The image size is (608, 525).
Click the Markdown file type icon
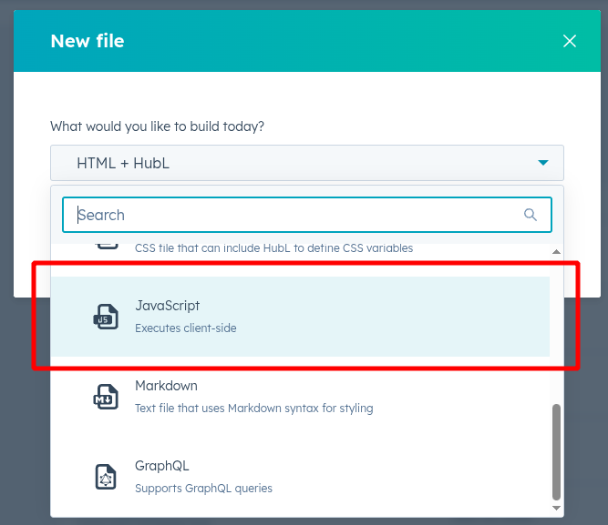[x=107, y=397]
